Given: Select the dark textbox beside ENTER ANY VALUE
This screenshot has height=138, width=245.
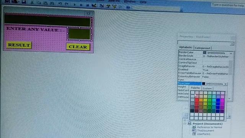Looking at the screenshot, I should point(79,34).
